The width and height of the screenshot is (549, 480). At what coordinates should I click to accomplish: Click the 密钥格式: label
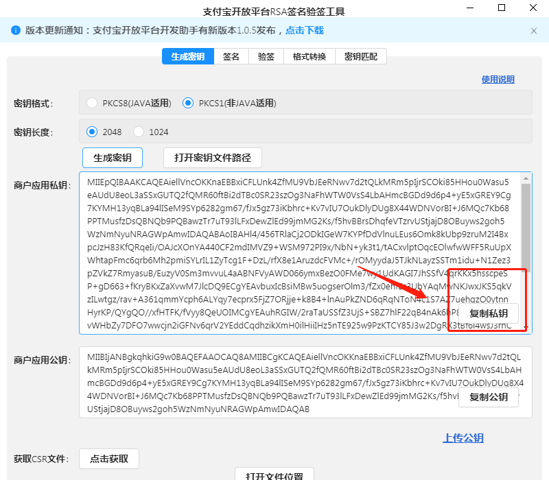point(33,104)
